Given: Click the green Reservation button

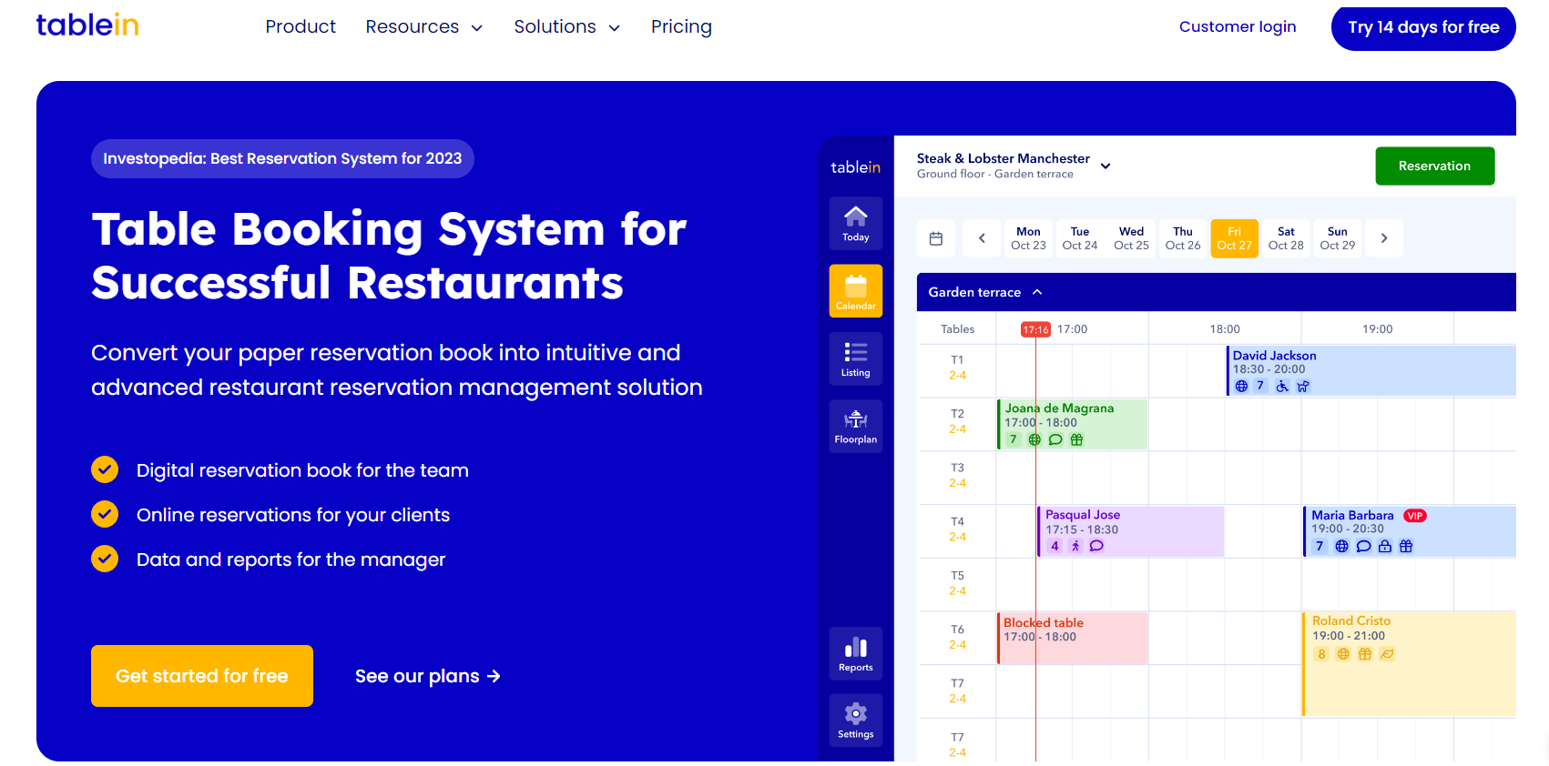Looking at the screenshot, I should [1434, 166].
